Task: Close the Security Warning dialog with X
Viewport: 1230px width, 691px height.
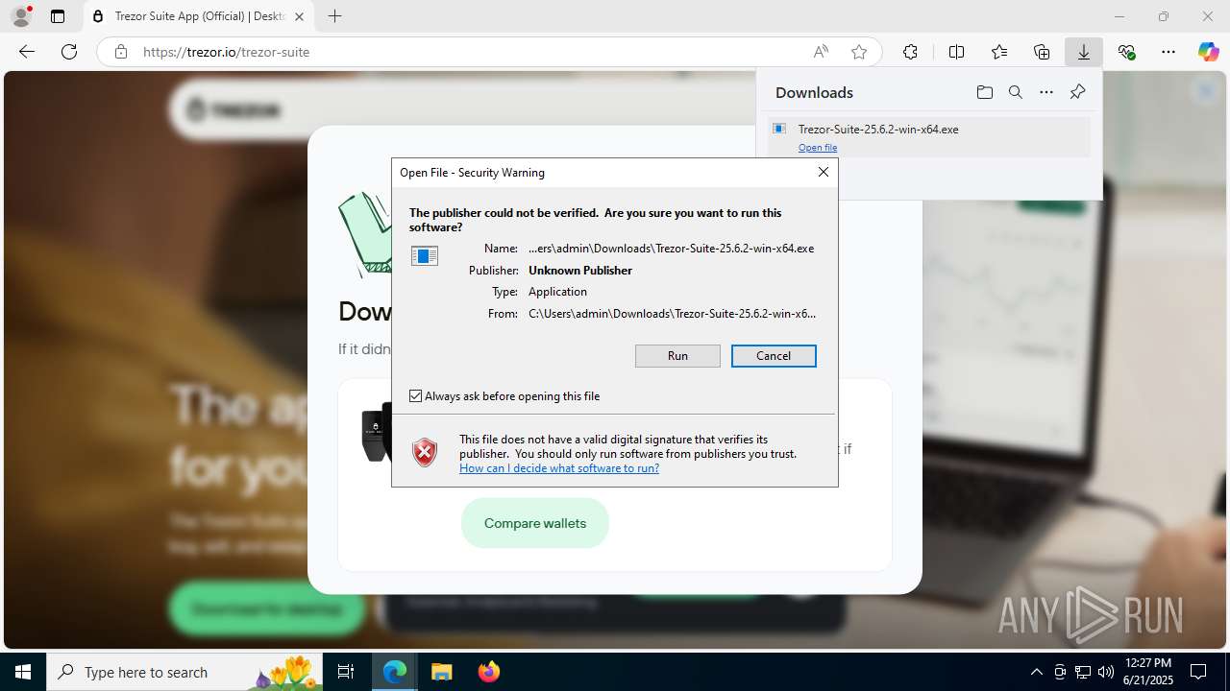Action: [823, 172]
